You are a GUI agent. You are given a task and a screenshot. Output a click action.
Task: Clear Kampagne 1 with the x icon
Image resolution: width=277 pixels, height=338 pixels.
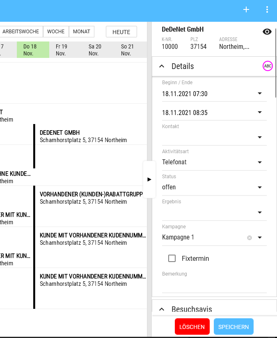(x=250, y=237)
